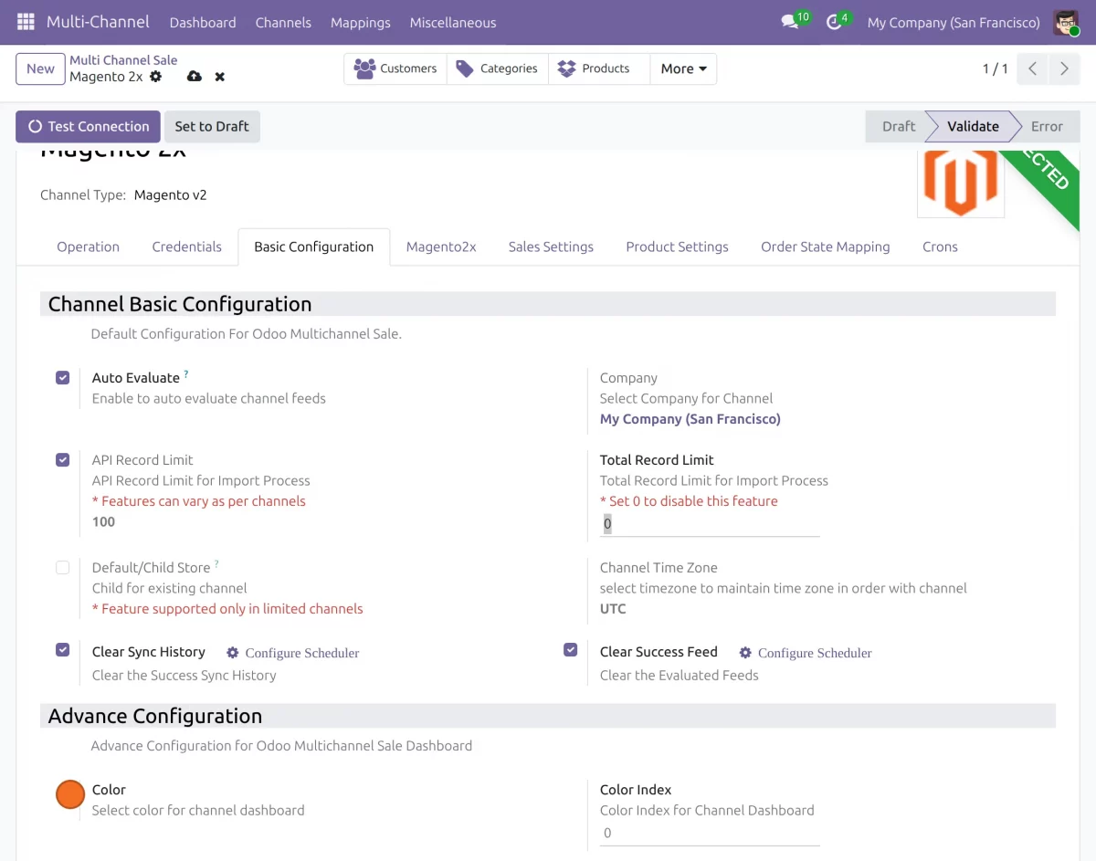The height and width of the screenshot is (861, 1096).
Task: Open Customers smart button
Action: pos(395,68)
